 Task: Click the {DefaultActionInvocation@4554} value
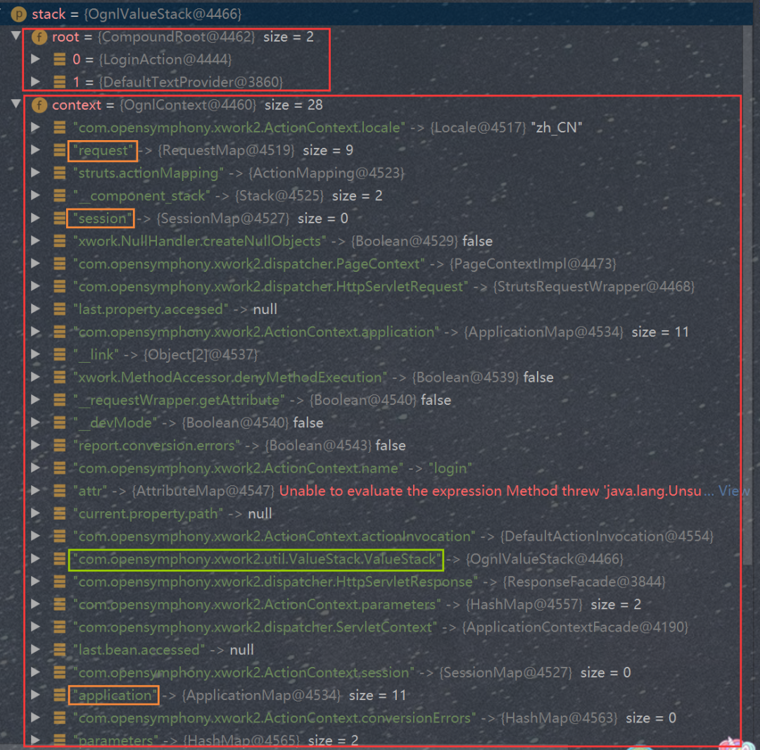click(x=607, y=536)
